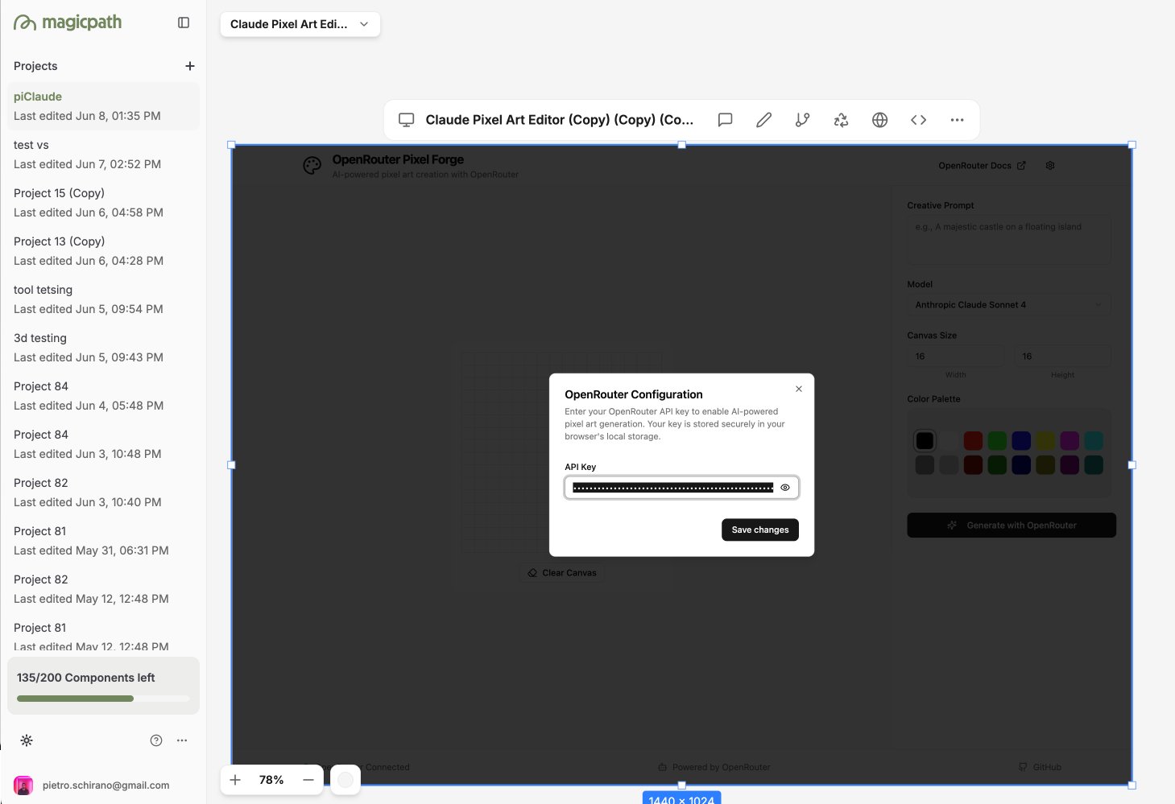1175x804 pixels.
Task: Click the desktop monitor icon in component toolbar
Action: pos(407,120)
